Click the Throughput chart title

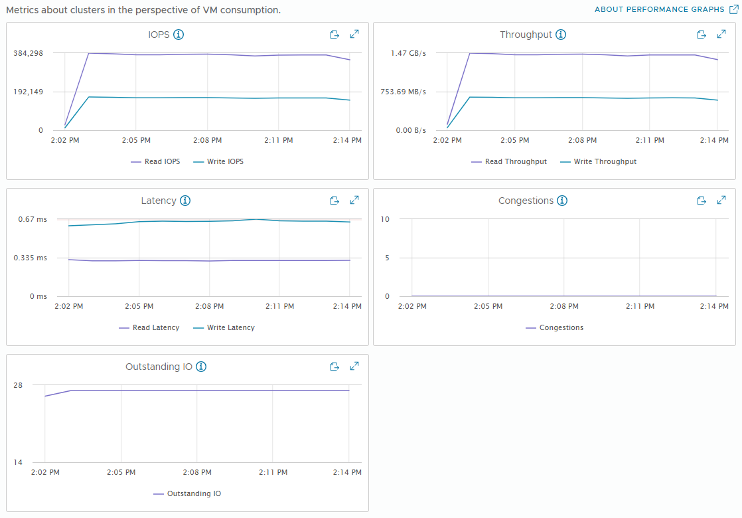(x=526, y=35)
